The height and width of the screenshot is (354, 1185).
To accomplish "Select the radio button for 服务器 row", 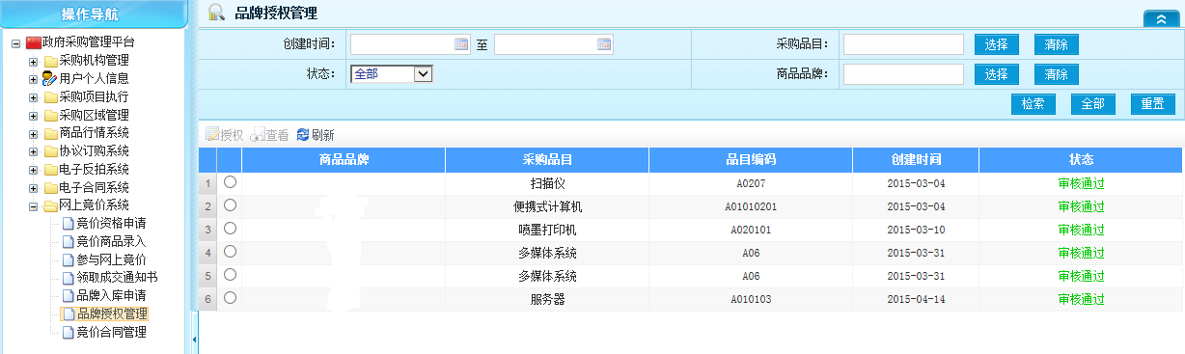I will 230,298.
